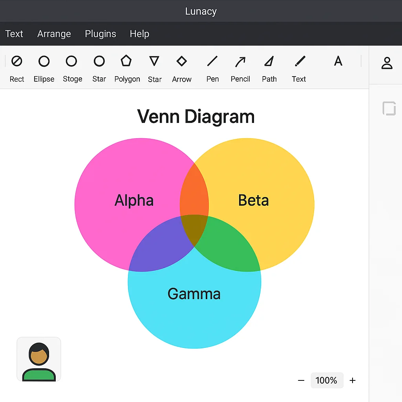Image resolution: width=402 pixels, height=402 pixels.
Task: Click the letter A typography icon
Action: click(338, 61)
